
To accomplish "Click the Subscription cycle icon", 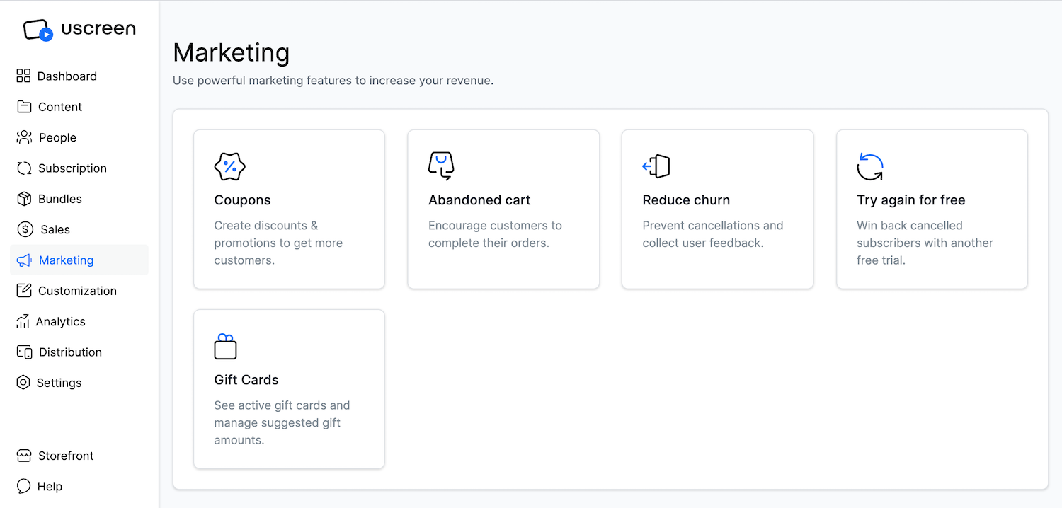I will click(24, 168).
